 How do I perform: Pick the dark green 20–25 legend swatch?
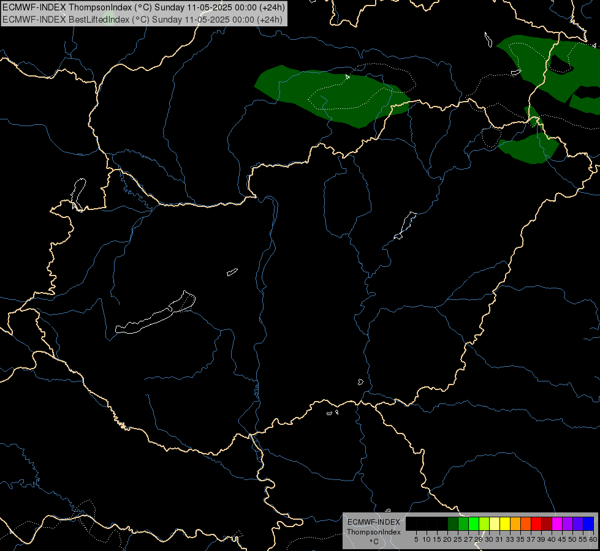(453, 523)
